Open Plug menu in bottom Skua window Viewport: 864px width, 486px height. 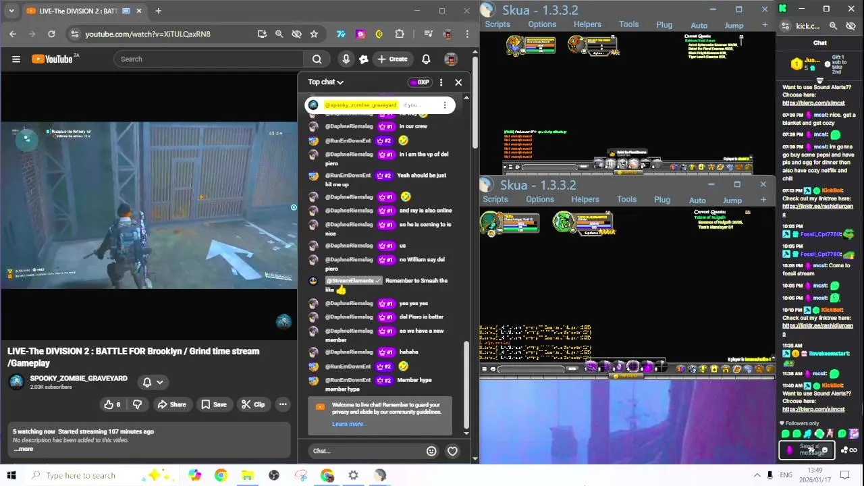tap(662, 200)
